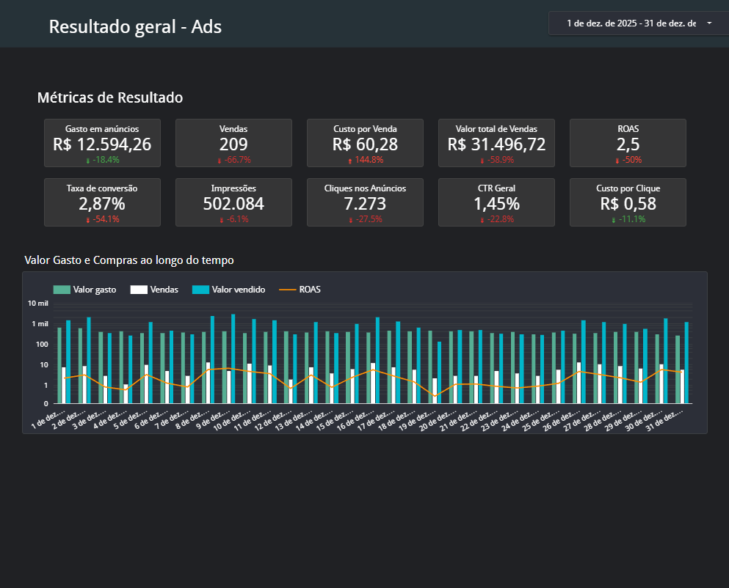Click the red down arrow by -58.9%
Screen dimensions: 729x588
click(x=482, y=161)
